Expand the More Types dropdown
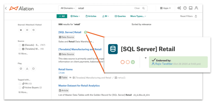 pyautogui.click(x=138, y=16)
